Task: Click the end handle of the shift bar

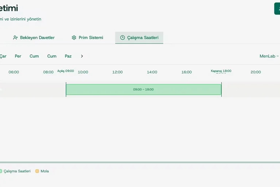Action: 221,89
